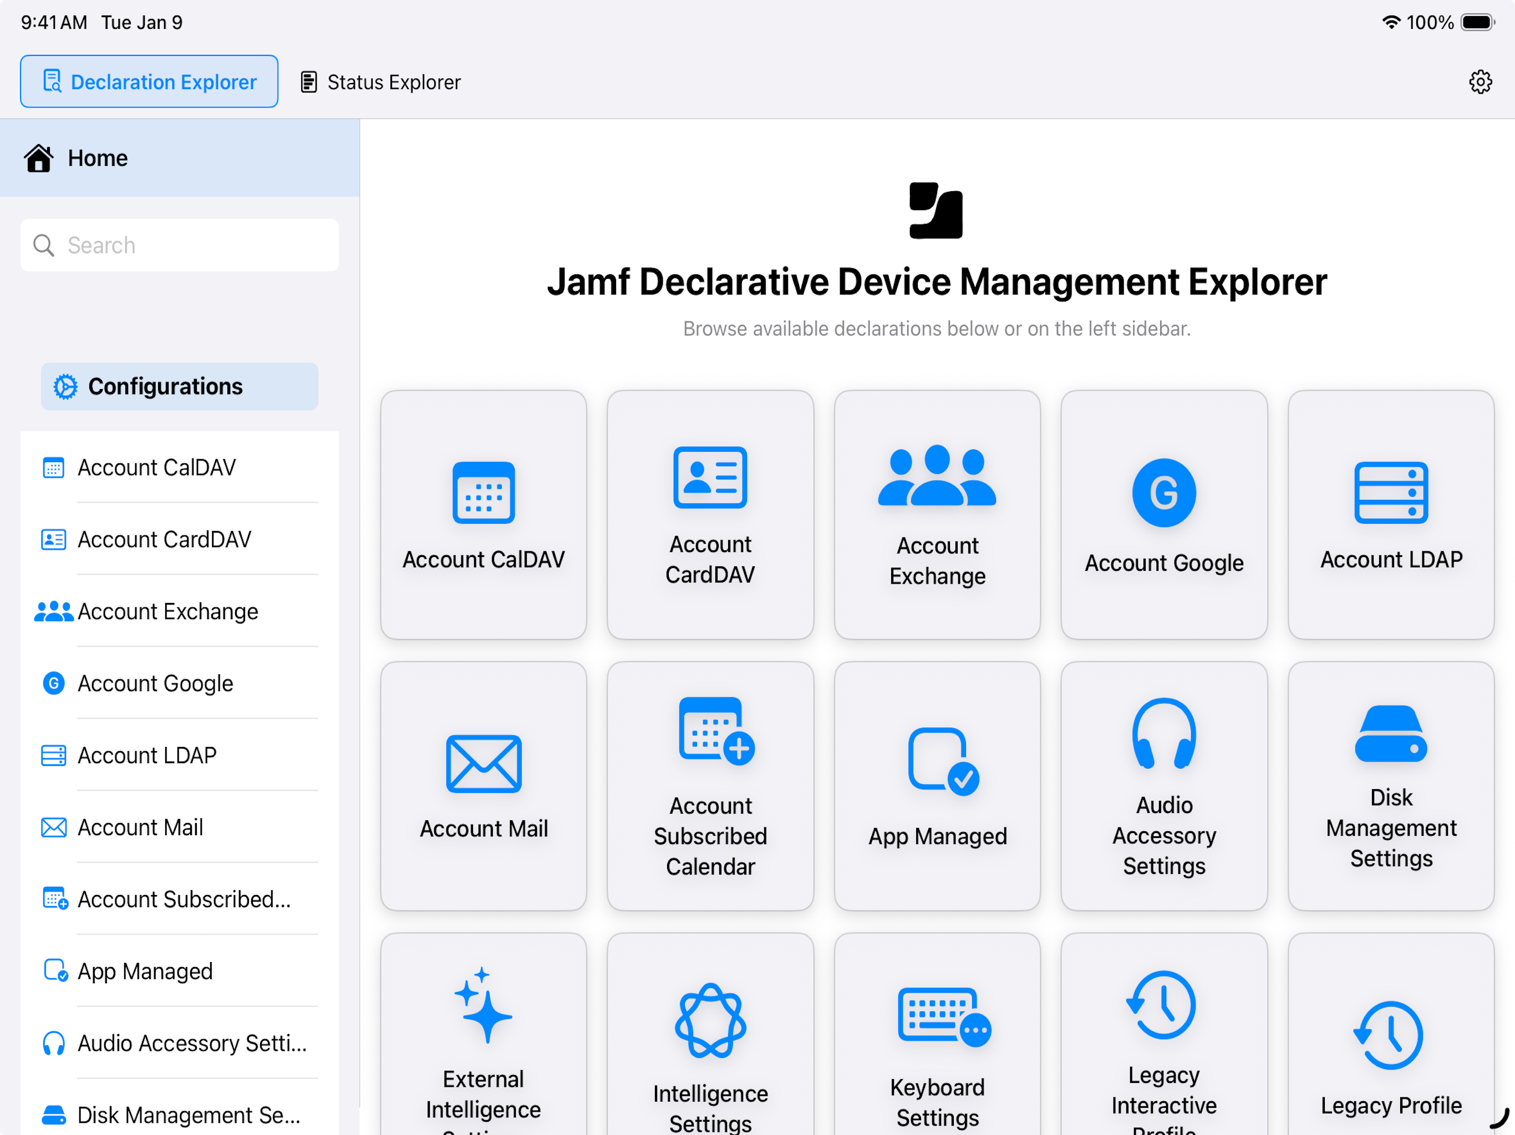Open Account Subscribed... in the sidebar list
The image size is (1515, 1135).
(x=180, y=899)
